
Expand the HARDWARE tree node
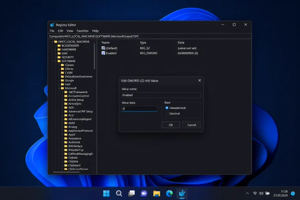(56, 49)
